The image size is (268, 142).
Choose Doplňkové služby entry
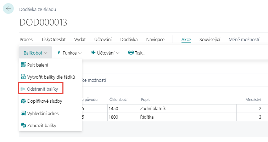50,101
